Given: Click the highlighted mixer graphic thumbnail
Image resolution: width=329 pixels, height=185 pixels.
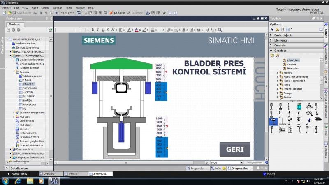Looking at the screenshot, I should (x=273, y=121).
